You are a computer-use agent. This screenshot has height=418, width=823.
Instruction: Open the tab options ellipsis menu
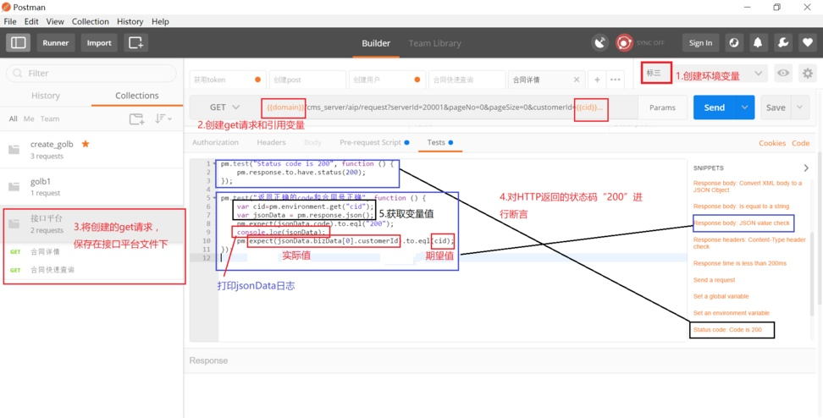pyautogui.click(x=616, y=80)
